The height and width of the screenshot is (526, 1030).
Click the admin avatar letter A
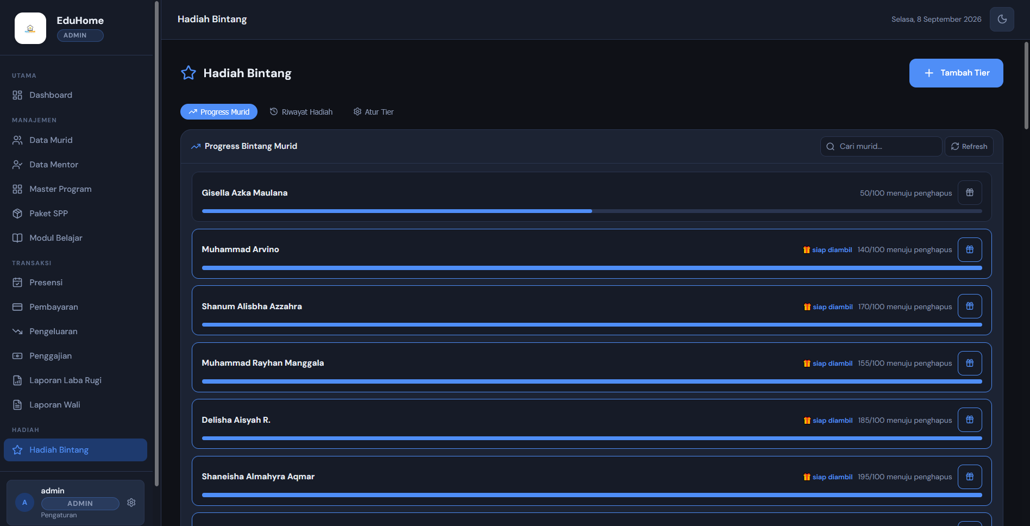[x=24, y=503]
